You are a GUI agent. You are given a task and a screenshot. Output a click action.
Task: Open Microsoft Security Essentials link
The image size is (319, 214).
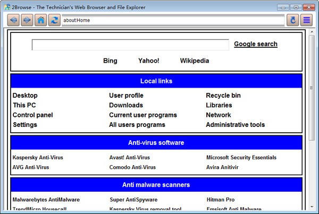click(241, 158)
